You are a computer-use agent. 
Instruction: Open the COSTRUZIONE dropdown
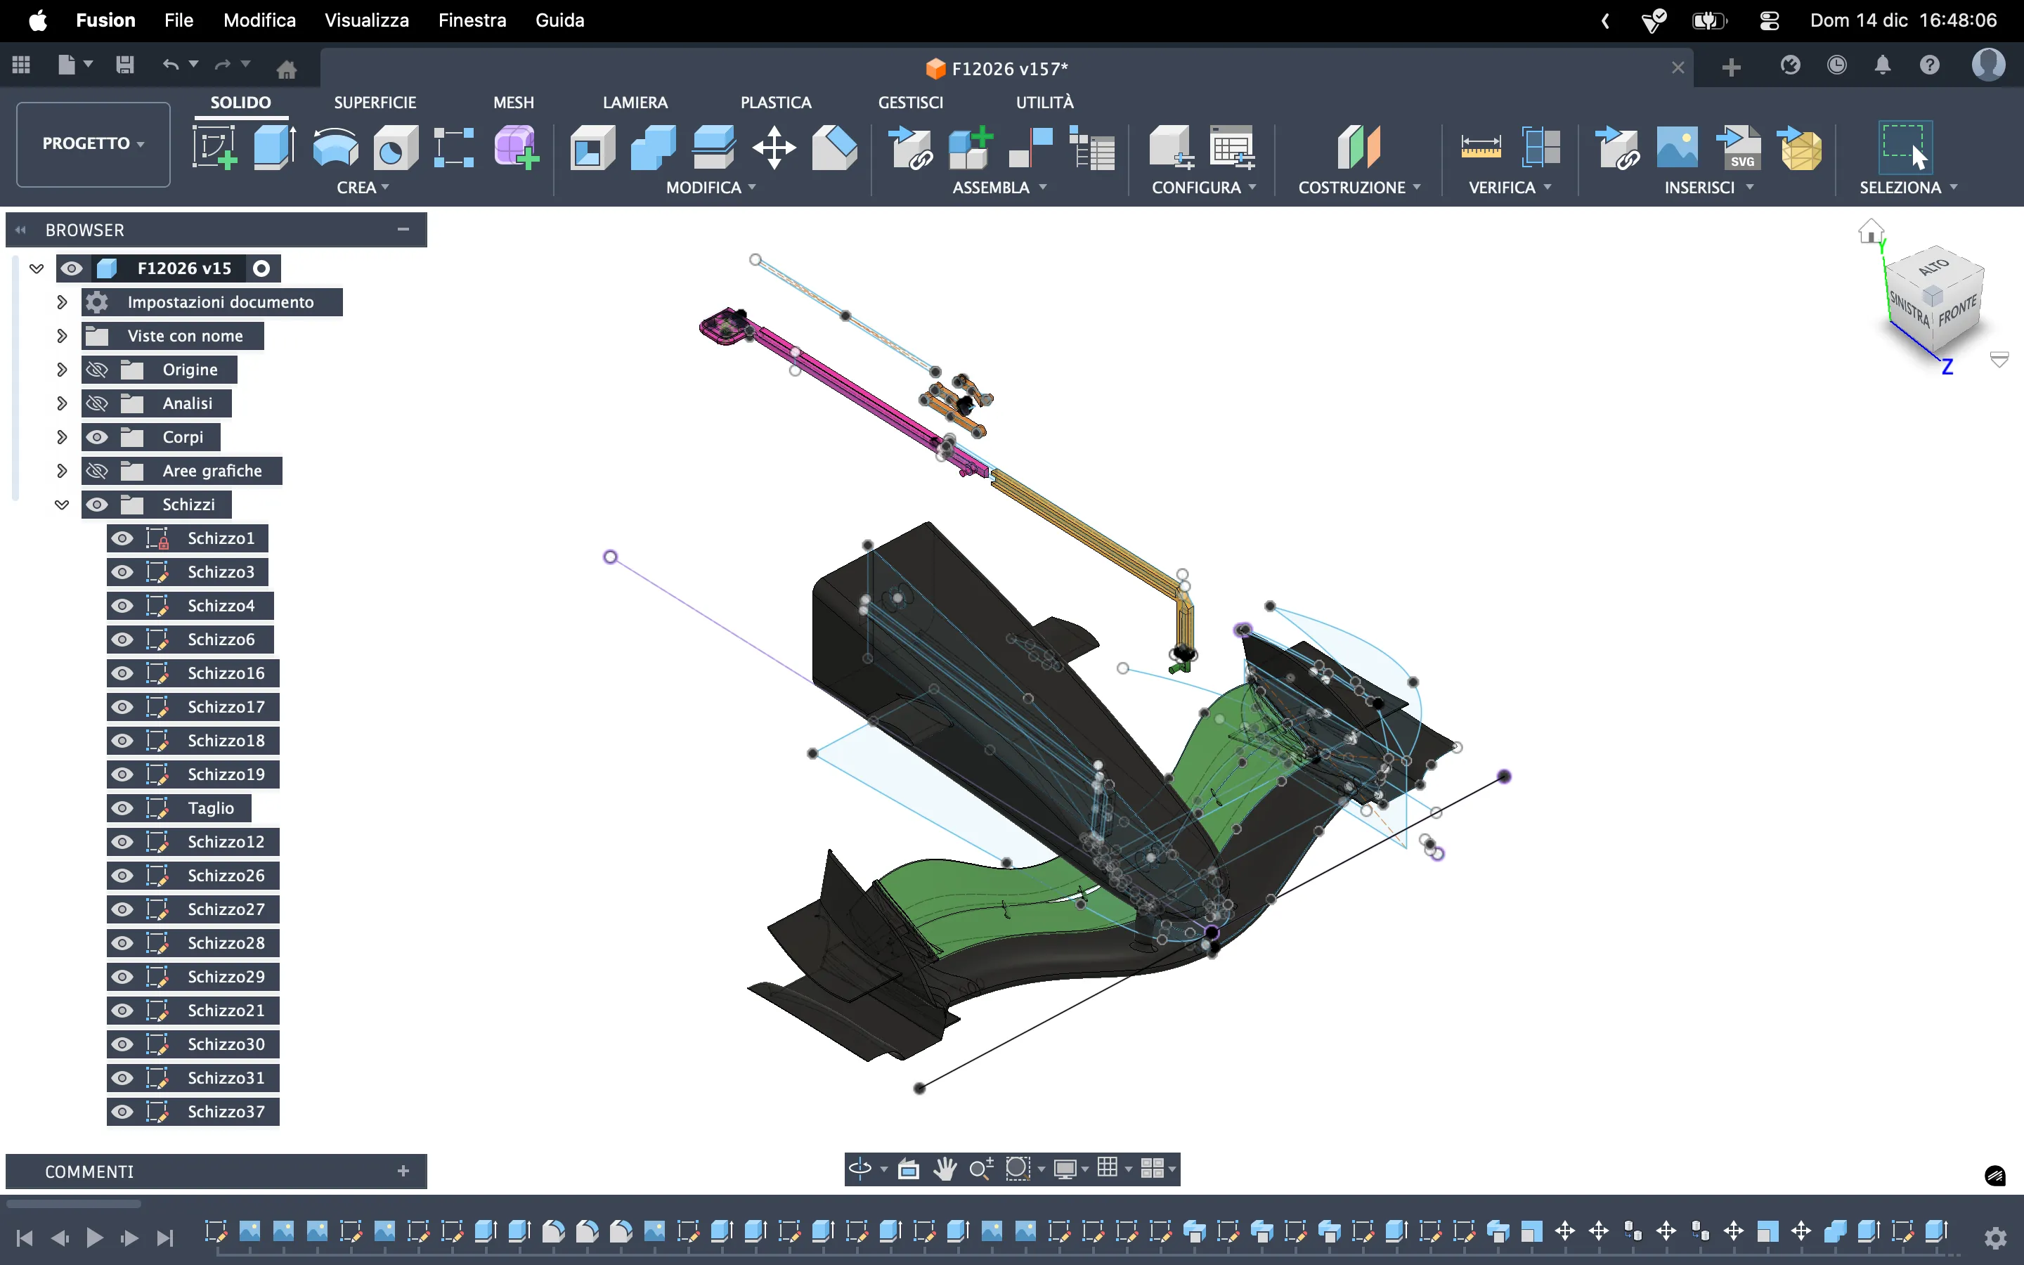tap(1359, 188)
